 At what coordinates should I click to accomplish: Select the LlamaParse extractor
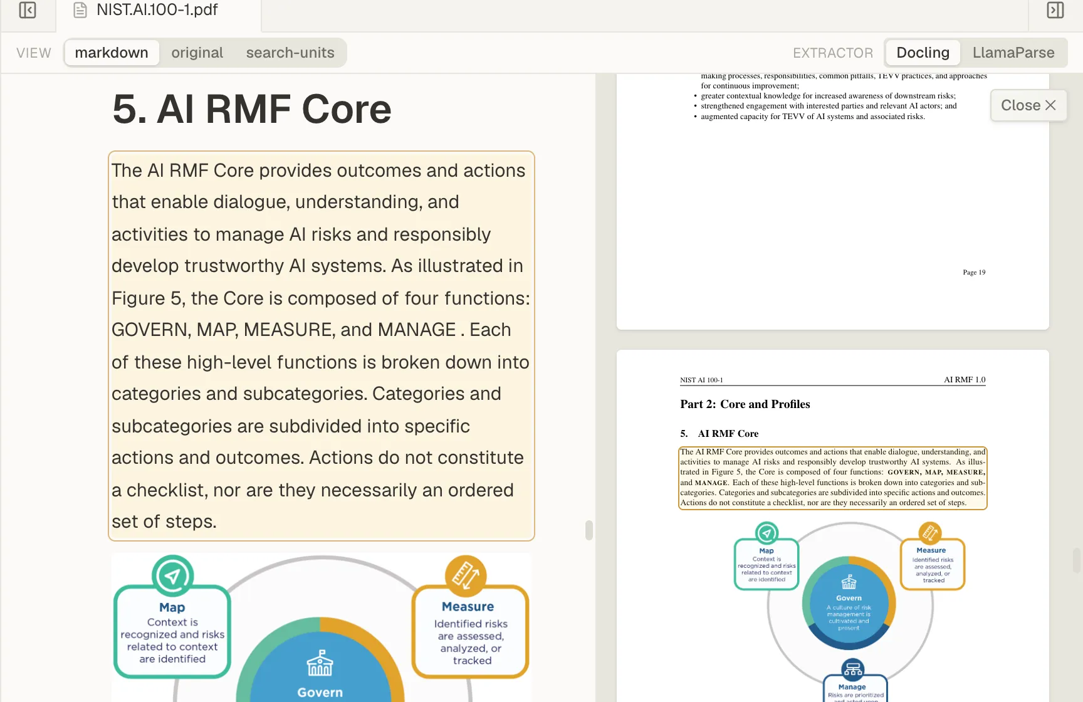(x=1013, y=53)
